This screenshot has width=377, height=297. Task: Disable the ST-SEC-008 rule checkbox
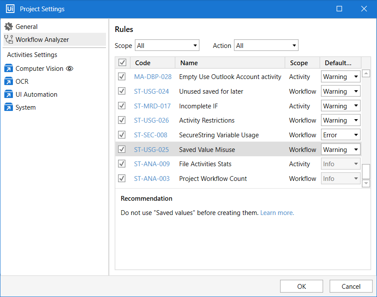122,135
